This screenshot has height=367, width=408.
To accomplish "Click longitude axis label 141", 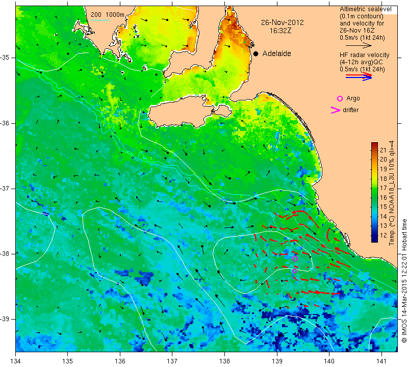I will pyautogui.click(x=381, y=361).
